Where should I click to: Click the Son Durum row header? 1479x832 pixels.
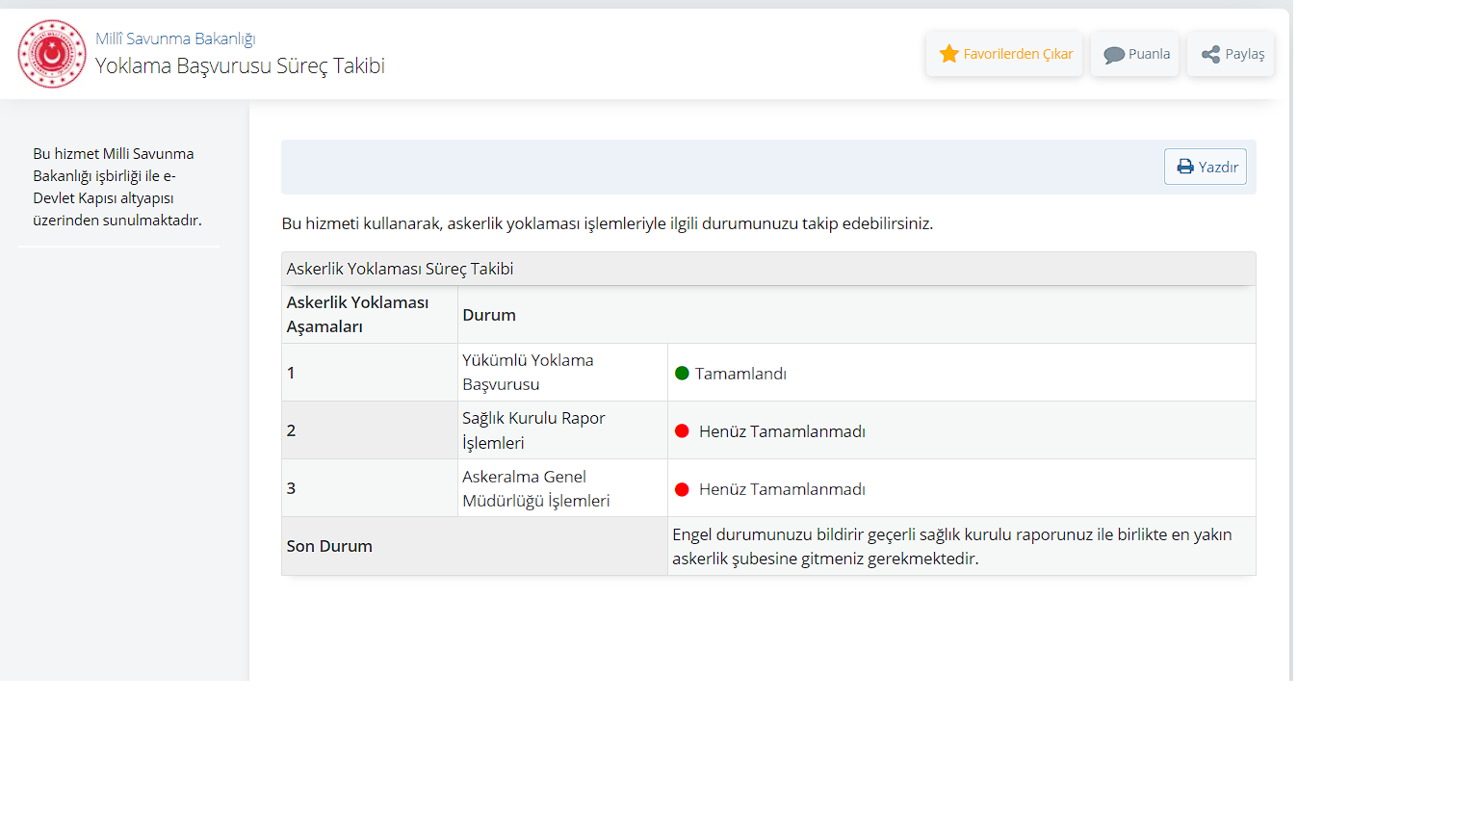329,546
